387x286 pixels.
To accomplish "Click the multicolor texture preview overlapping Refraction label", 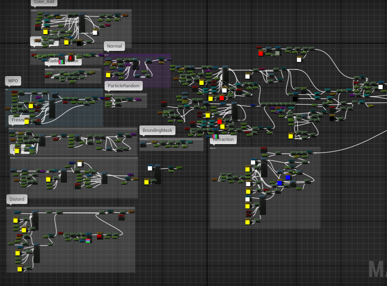I will click(215, 136).
